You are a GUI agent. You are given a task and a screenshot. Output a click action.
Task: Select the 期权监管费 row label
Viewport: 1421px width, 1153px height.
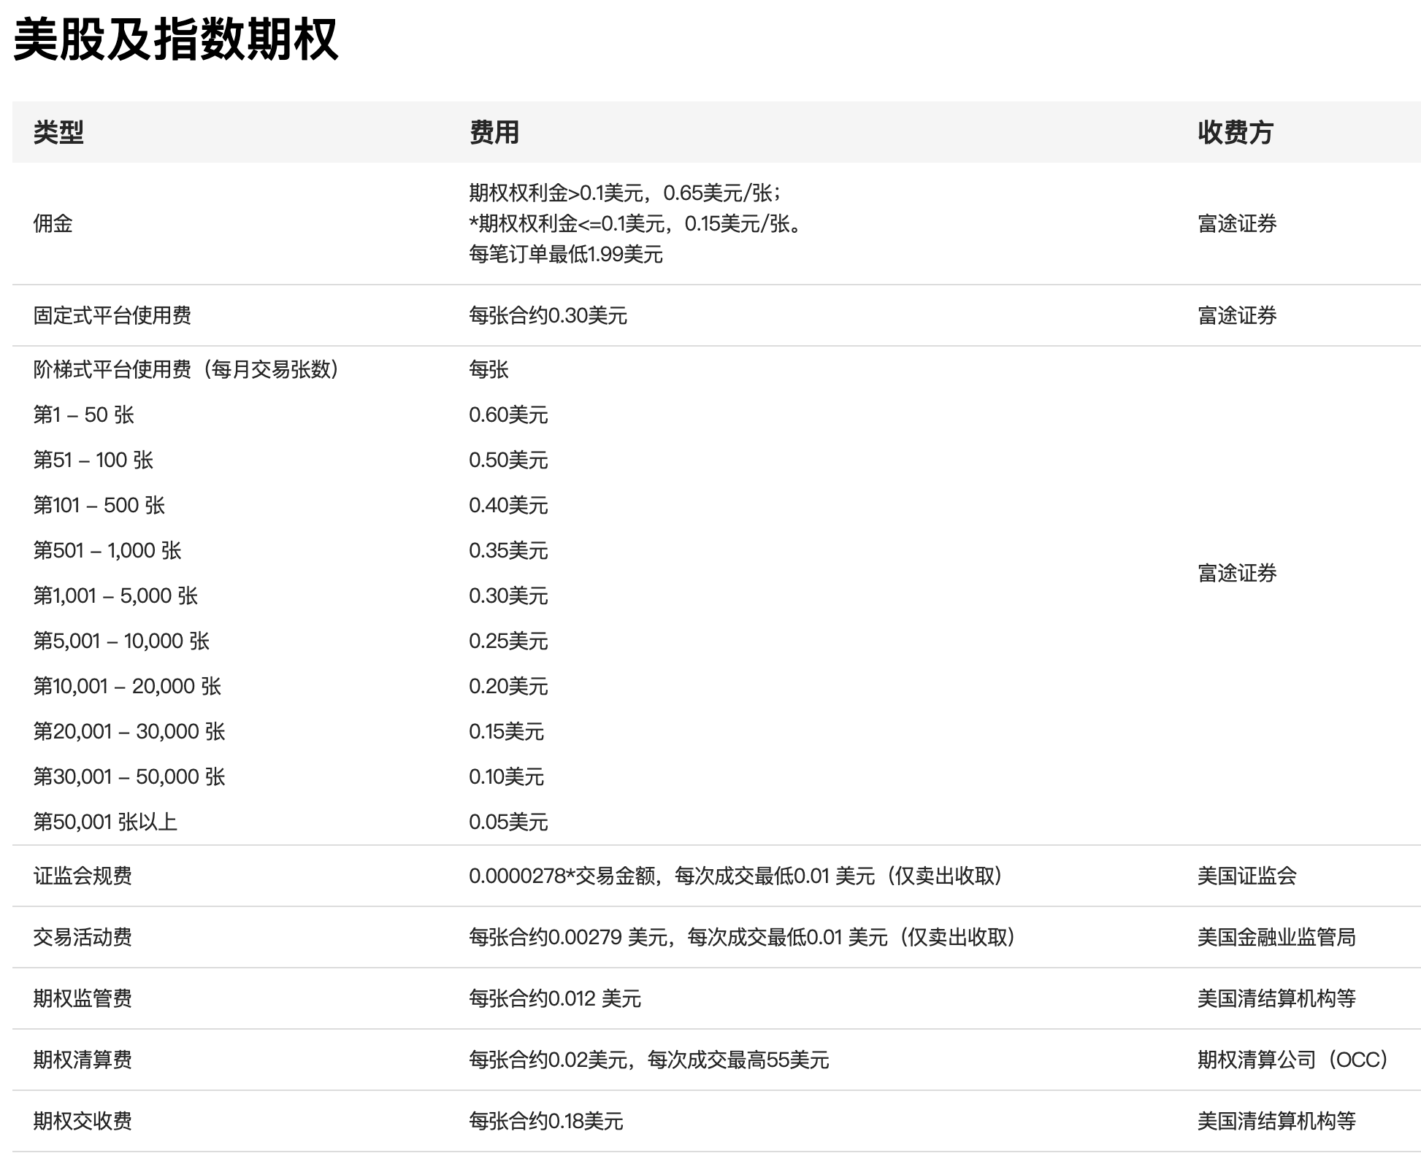click(x=83, y=998)
